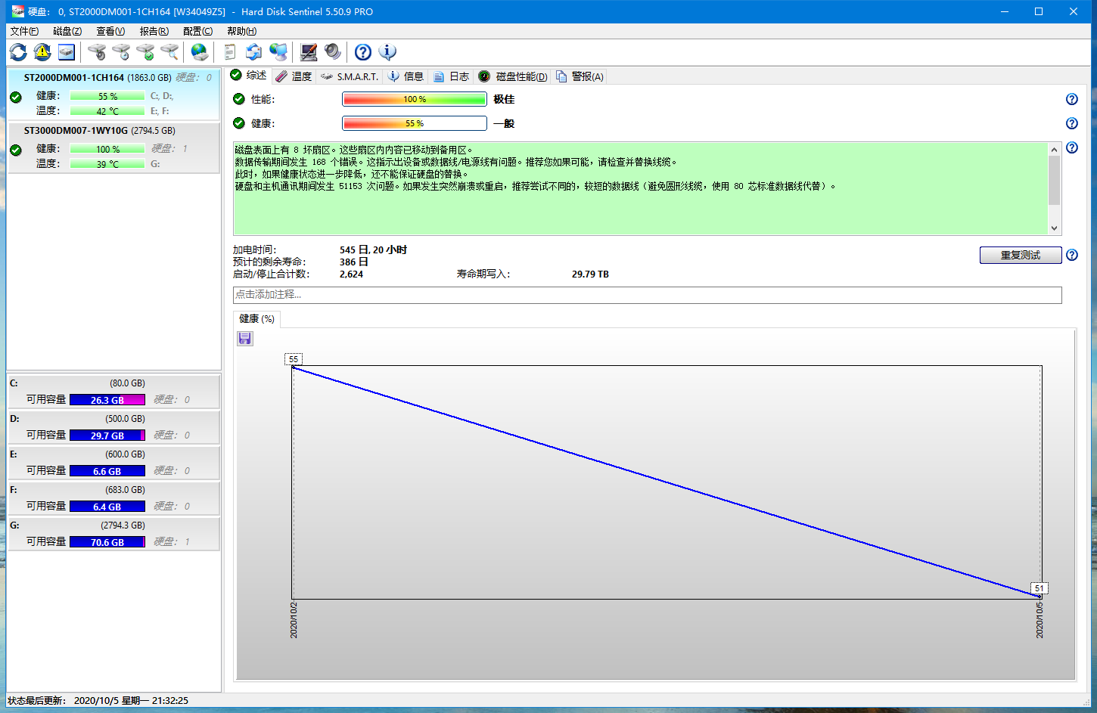Click the 加电时间 value 545 日, 20 小时
Viewport: 1097px width, 713px height.
pos(373,250)
